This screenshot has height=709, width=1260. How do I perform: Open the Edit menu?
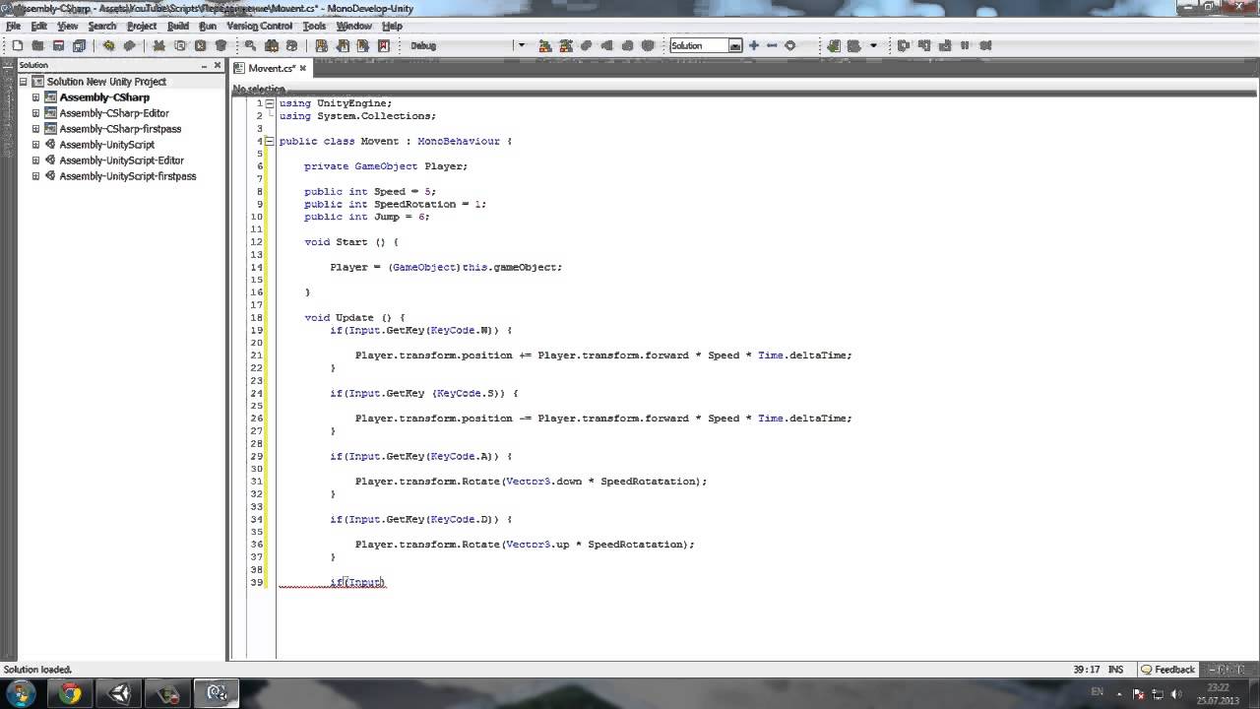click(39, 27)
